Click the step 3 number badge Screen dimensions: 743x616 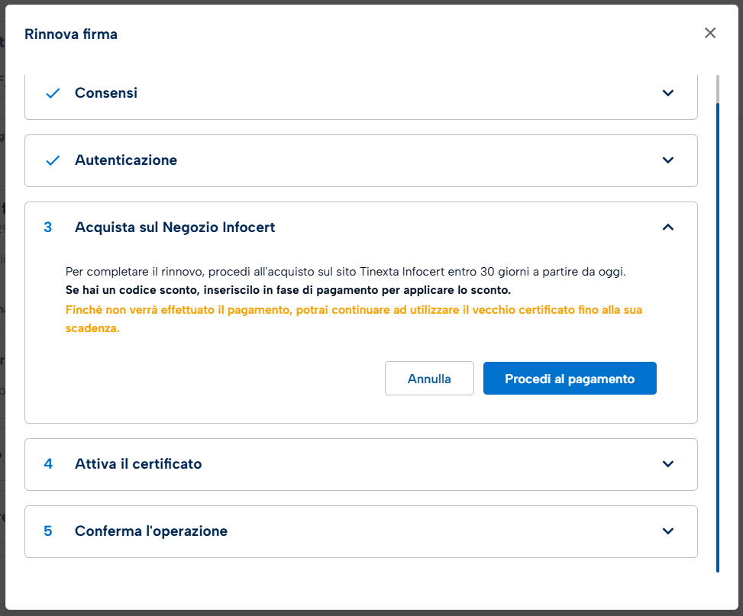[x=48, y=227]
